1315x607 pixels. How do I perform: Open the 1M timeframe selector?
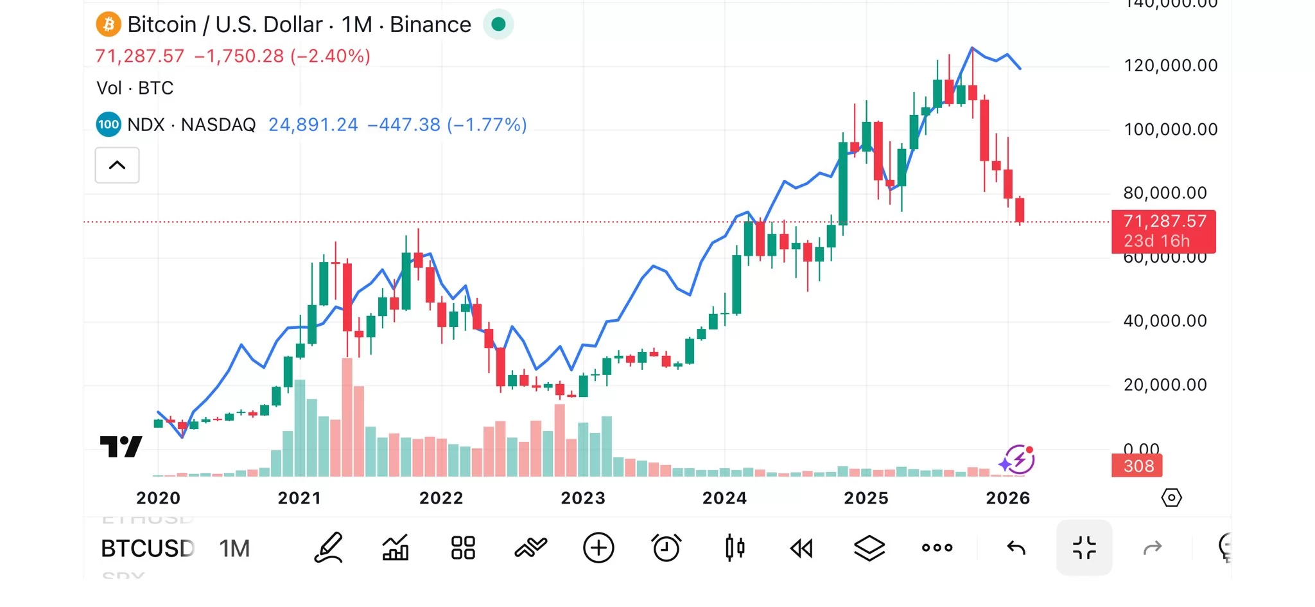click(x=234, y=549)
